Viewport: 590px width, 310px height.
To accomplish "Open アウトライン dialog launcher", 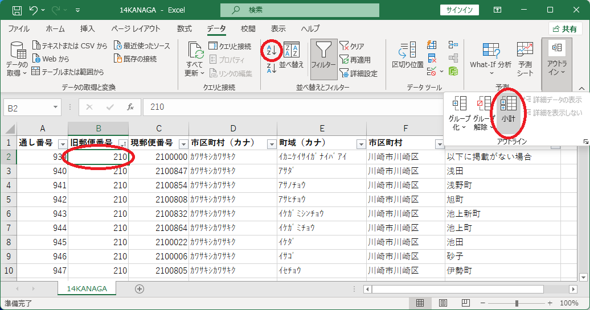I will click(585, 142).
